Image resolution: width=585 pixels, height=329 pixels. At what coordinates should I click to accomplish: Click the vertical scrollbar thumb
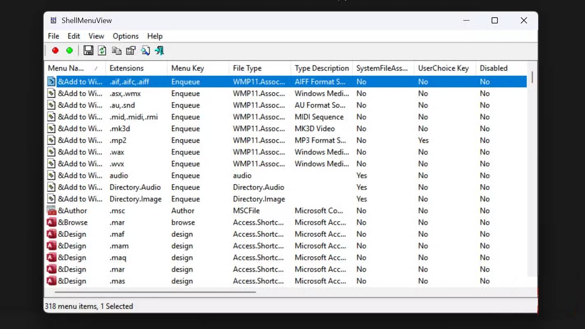tap(532, 77)
